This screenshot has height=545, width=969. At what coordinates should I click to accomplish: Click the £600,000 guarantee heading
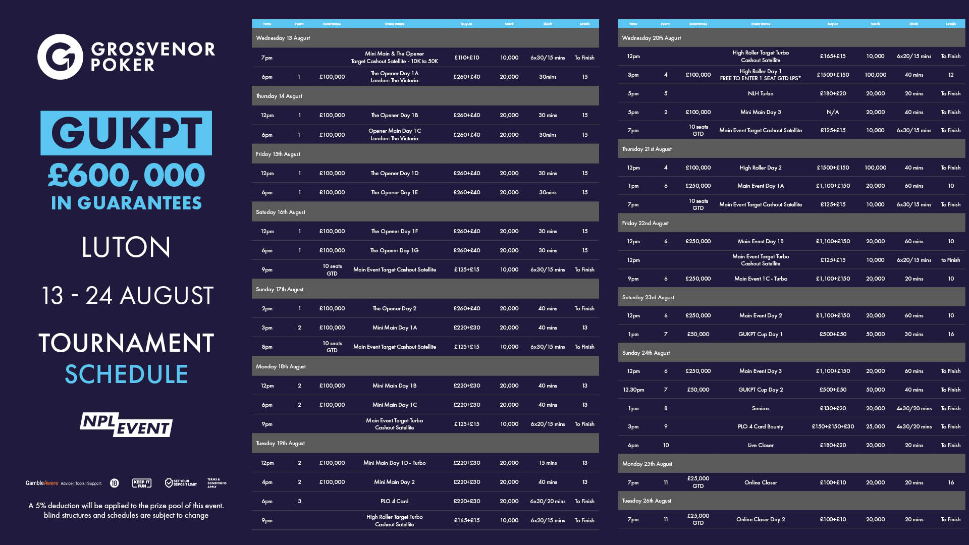pyautogui.click(x=126, y=176)
